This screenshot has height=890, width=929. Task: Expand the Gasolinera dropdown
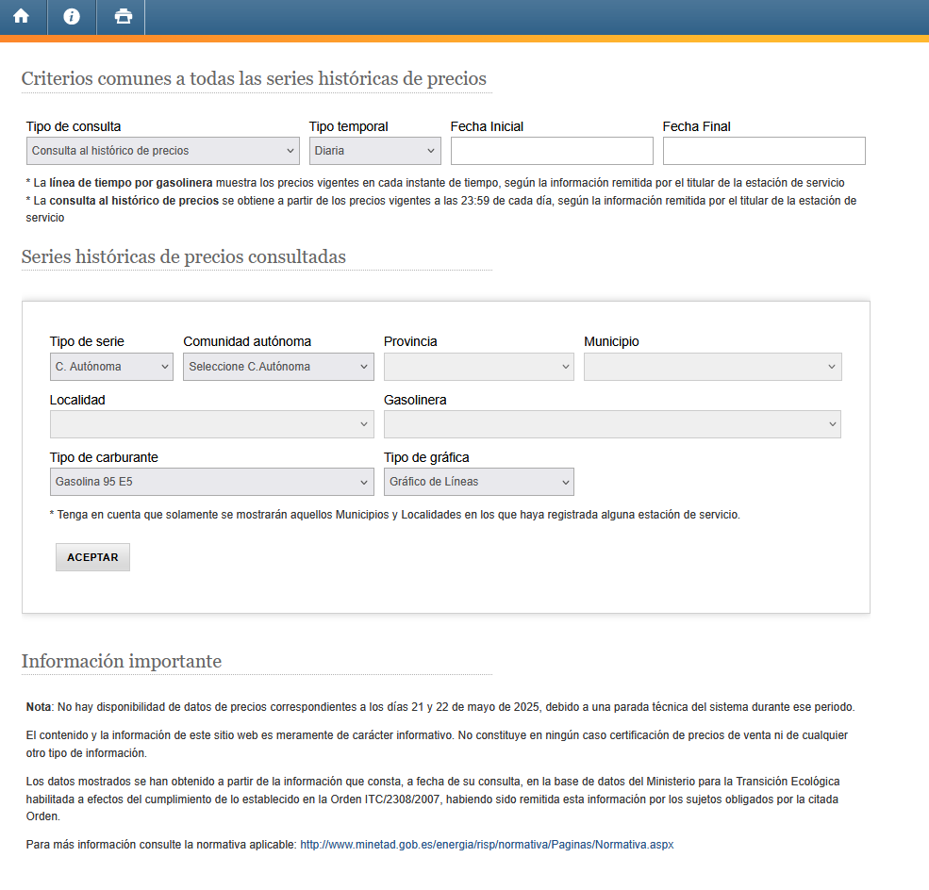pos(612,424)
